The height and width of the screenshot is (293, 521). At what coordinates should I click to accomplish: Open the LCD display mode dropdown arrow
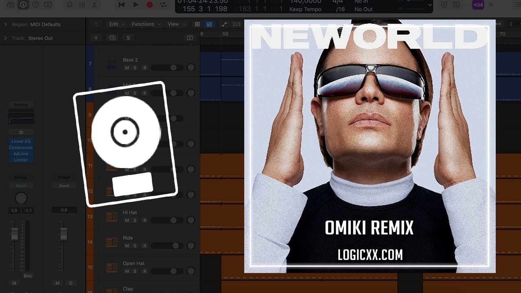click(x=430, y=5)
